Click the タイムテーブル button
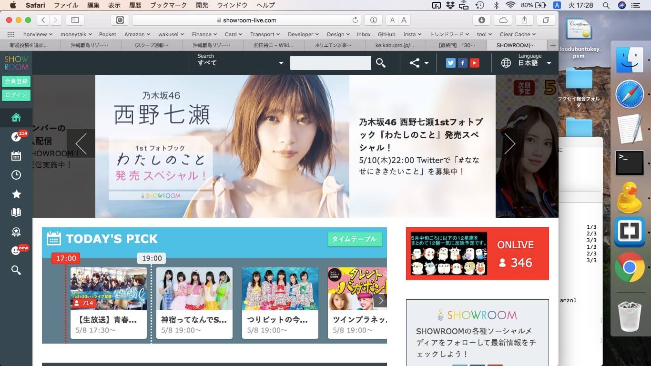This screenshot has width=651, height=366. pyautogui.click(x=355, y=239)
